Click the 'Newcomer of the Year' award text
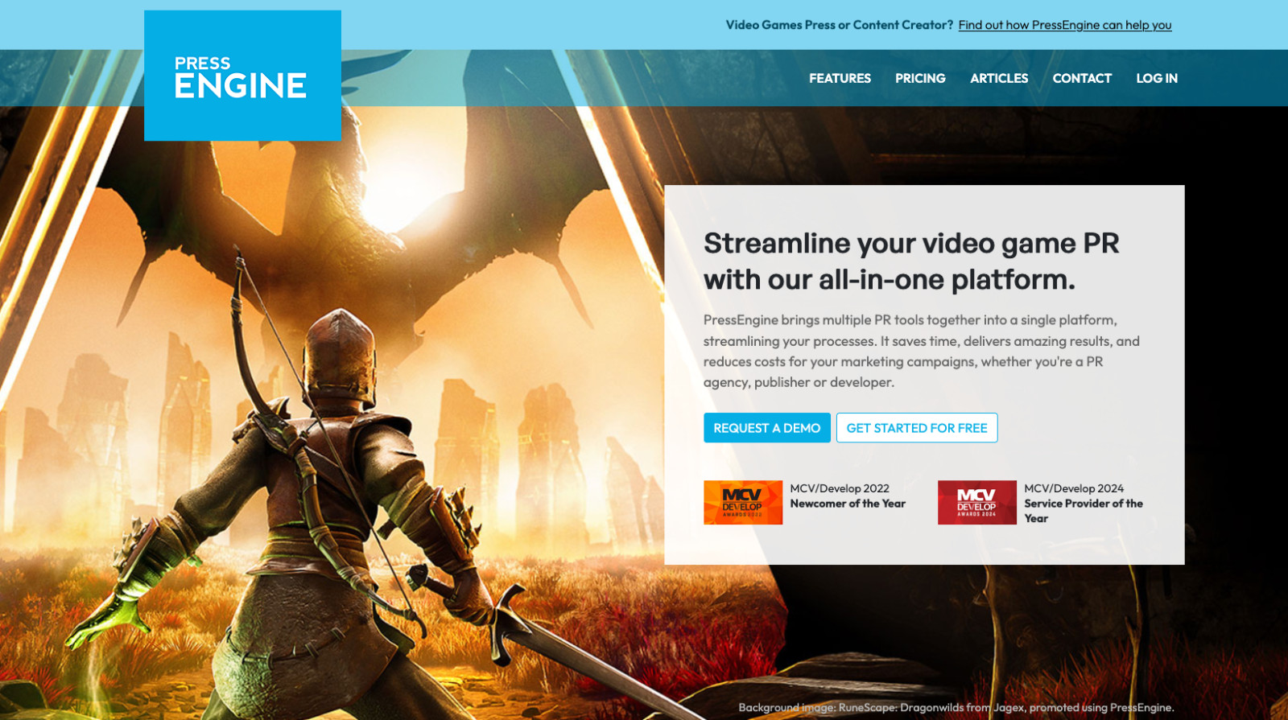The height and width of the screenshot is (720, 1288). [847, 504]
